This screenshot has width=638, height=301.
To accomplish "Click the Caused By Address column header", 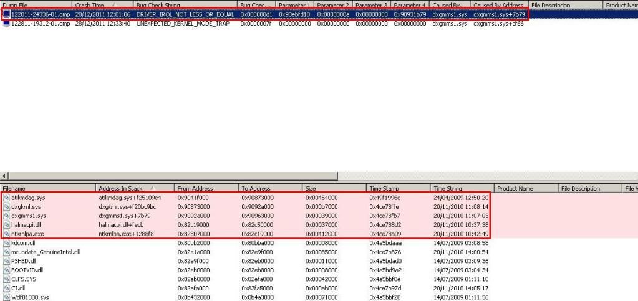I will tap(498, 5).
